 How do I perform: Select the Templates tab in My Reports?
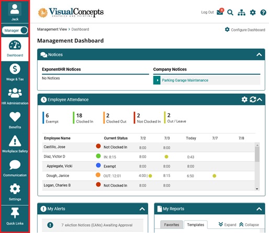196,225
